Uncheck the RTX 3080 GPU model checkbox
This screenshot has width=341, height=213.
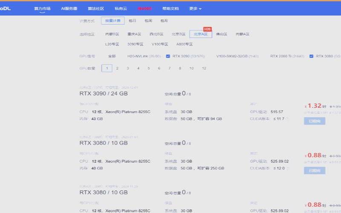point(311,56)
